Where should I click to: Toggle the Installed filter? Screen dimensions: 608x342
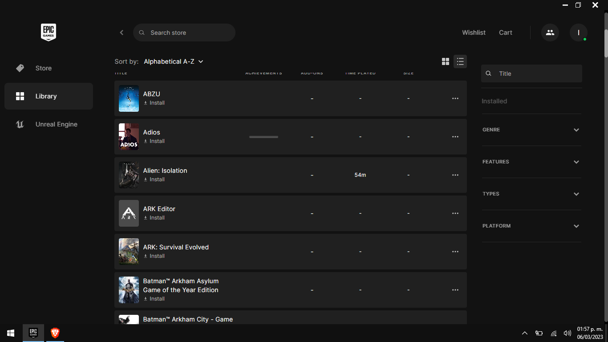tap(494, 101)
